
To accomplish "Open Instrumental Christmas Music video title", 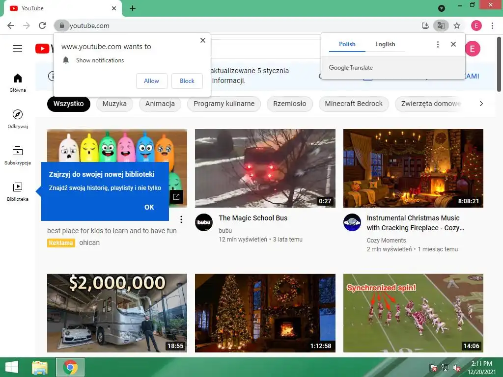I will point(416,223).
